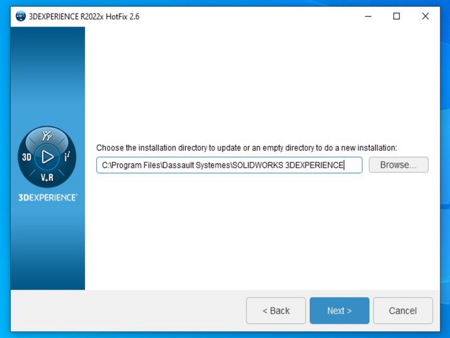The width and height of the screenshot is (450, 338).
Task: Maximize the installer window
Action: tap(396, 16)
